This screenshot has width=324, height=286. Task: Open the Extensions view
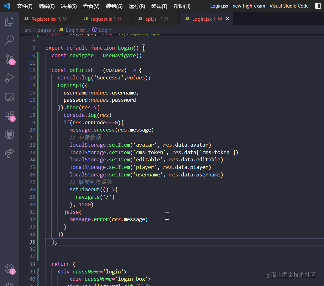[x=9, y=116]
